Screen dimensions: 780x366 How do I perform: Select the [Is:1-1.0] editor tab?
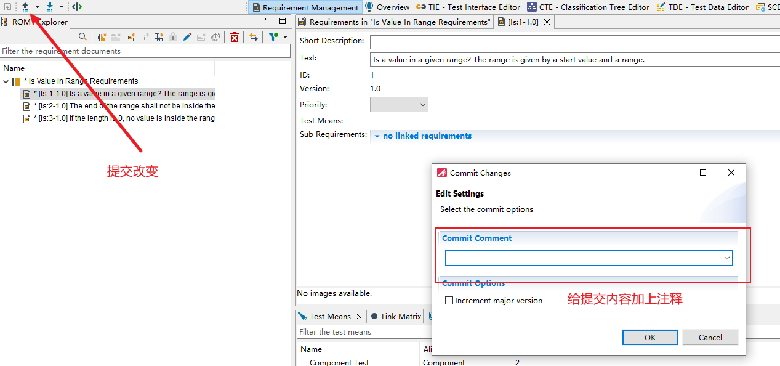[x=523, y=22]
